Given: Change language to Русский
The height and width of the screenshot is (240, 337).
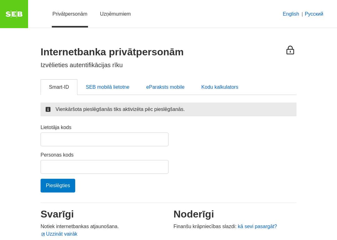Looking at the screenshot, I should click(x=314, y=14).
